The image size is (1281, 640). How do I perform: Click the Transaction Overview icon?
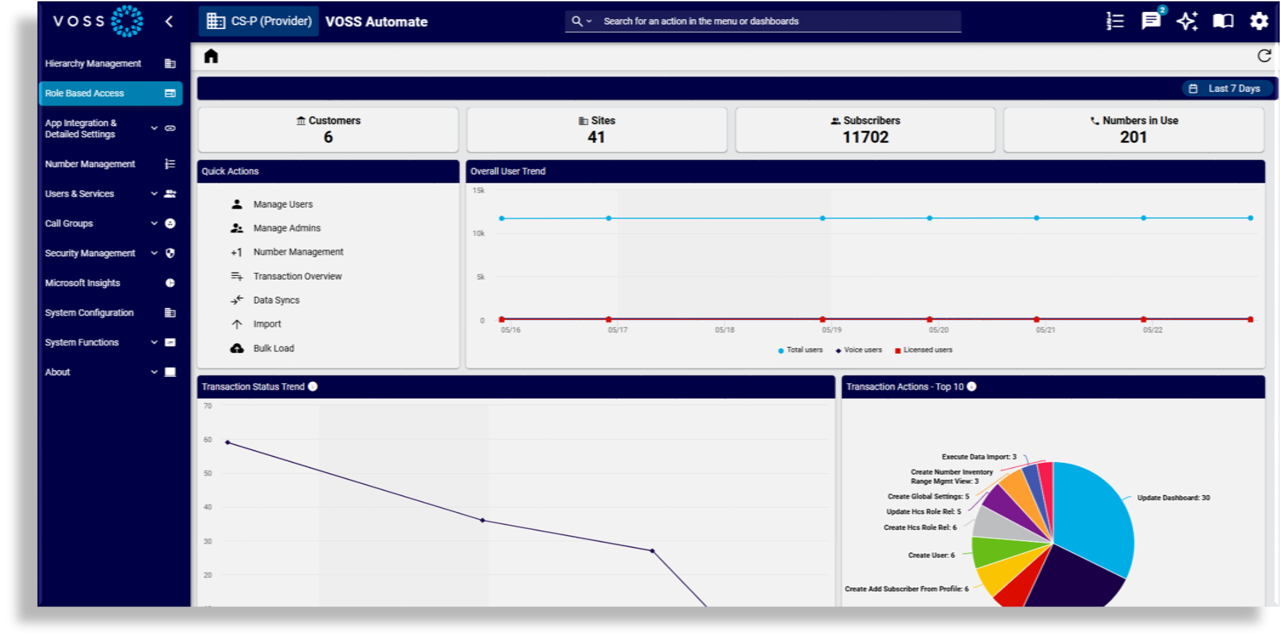237,276
